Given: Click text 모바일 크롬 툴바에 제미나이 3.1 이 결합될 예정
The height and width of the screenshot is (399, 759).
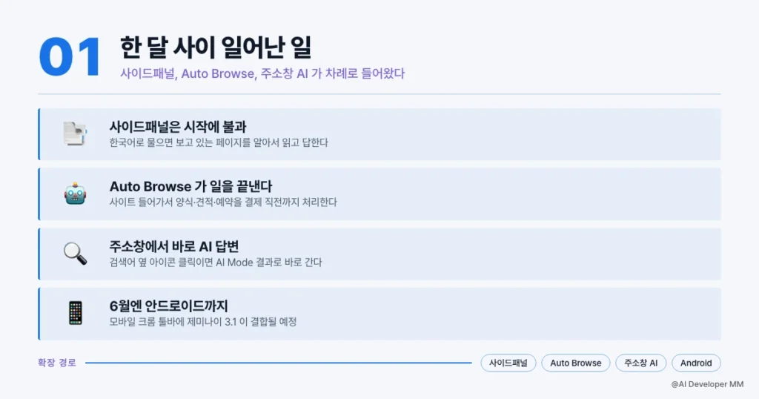Looking at the screenshot, I should [203, 322].
